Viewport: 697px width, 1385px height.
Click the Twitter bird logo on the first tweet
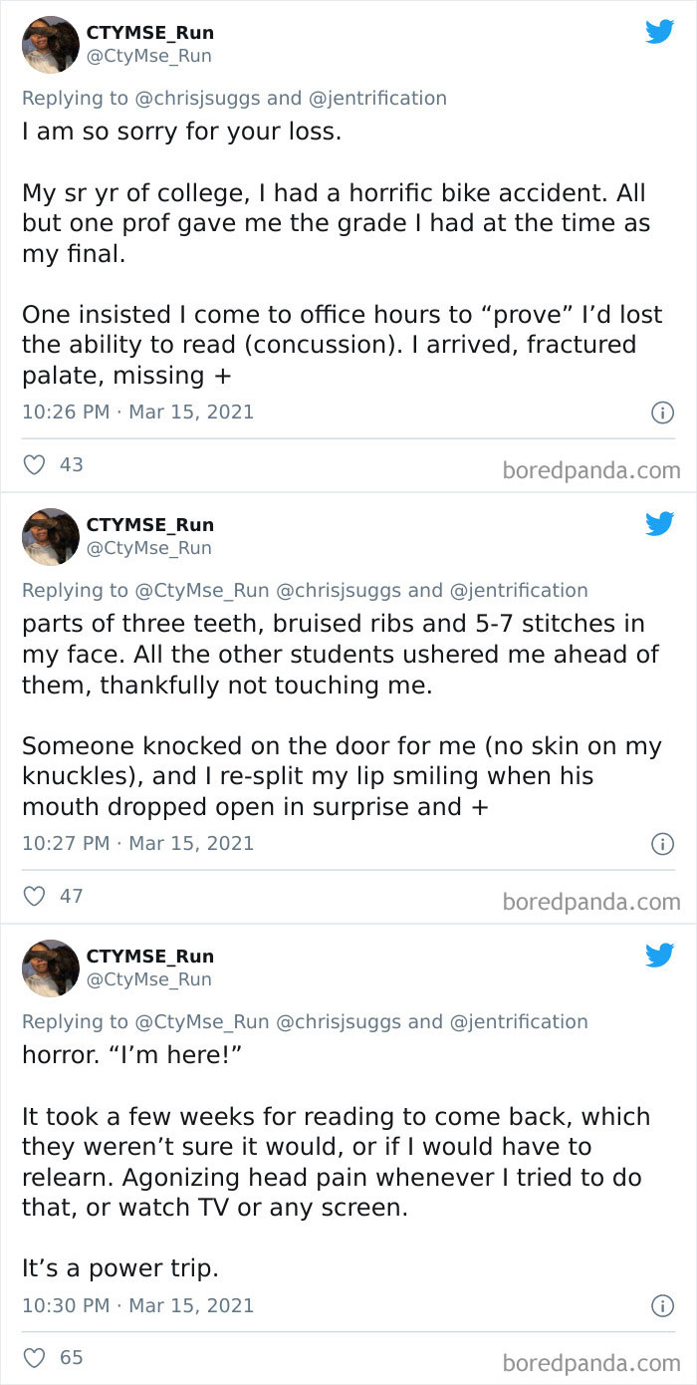pos(660,31)
